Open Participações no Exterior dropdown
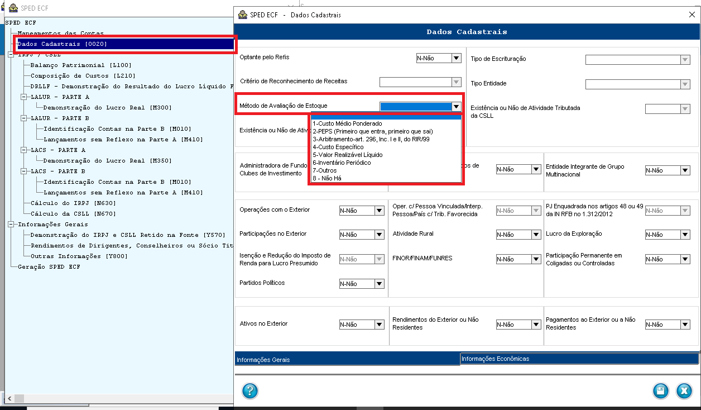This screenshot has height=410, width=701. 380,235
